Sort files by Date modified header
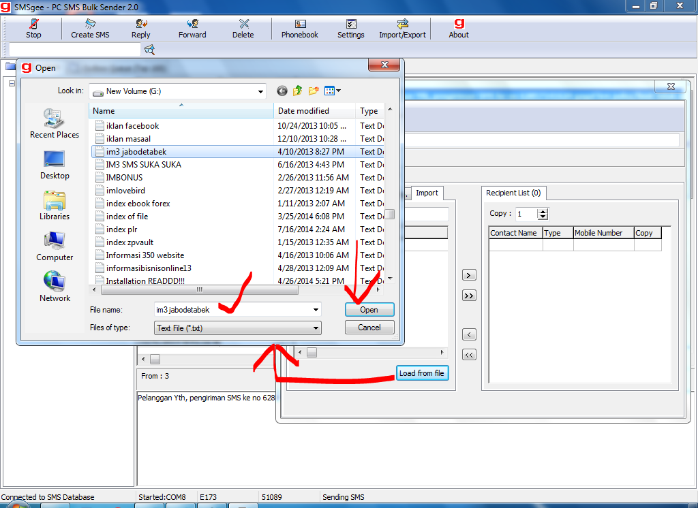This screenshot has height=508, width=698. 314,111
